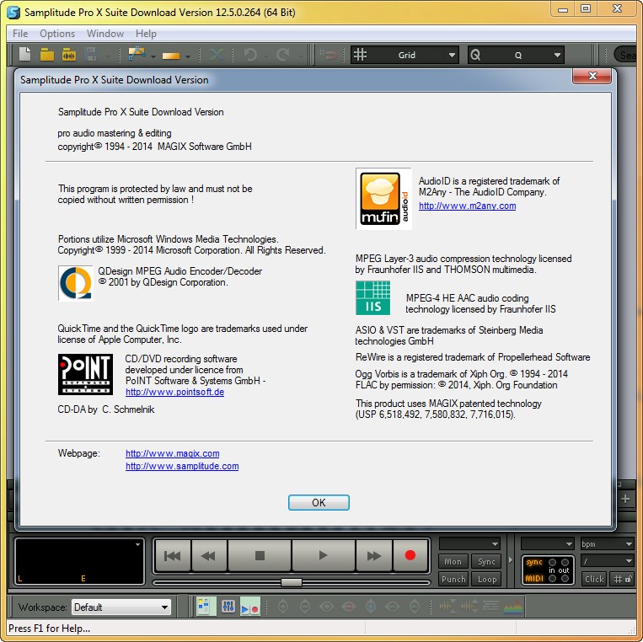Click the PoINT Software logo
Viewport: 643px width, 642px height.
click(85, 374)
